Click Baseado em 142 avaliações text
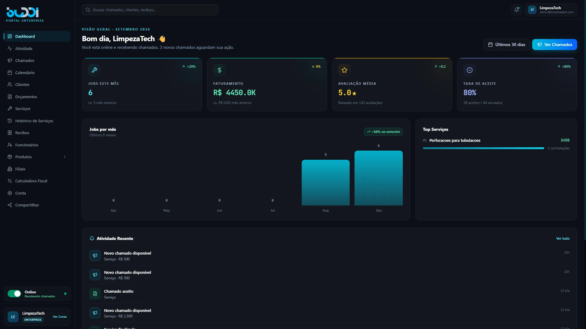The height and width of the screenshot is (329, 586). pyautogui.click(x=360, y=103)
